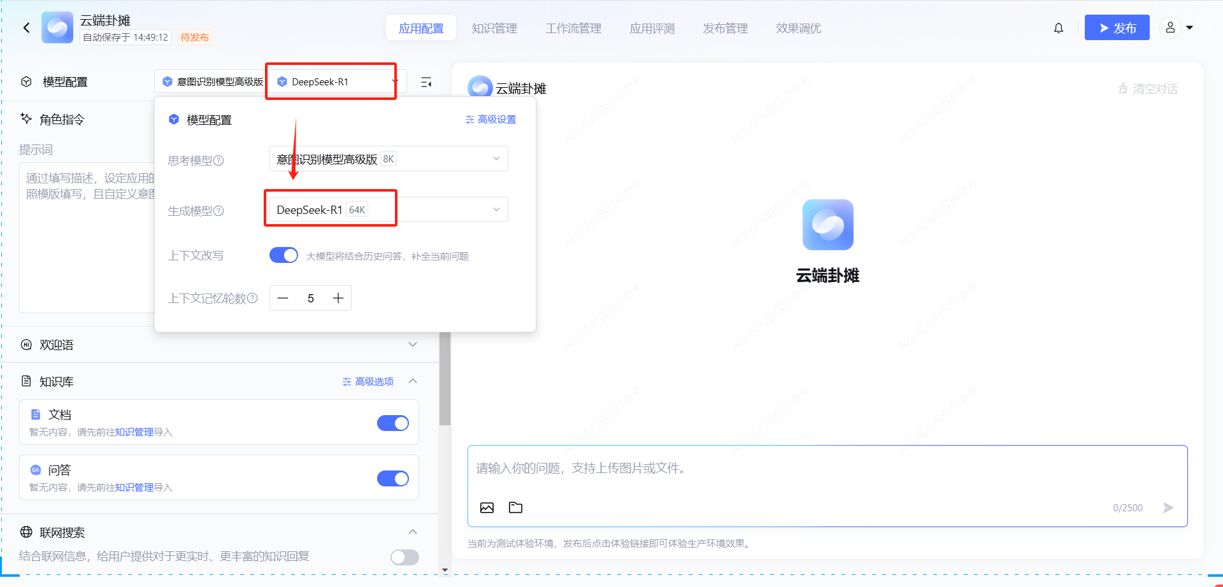Click the 发布 publish button

[1117, 27]
